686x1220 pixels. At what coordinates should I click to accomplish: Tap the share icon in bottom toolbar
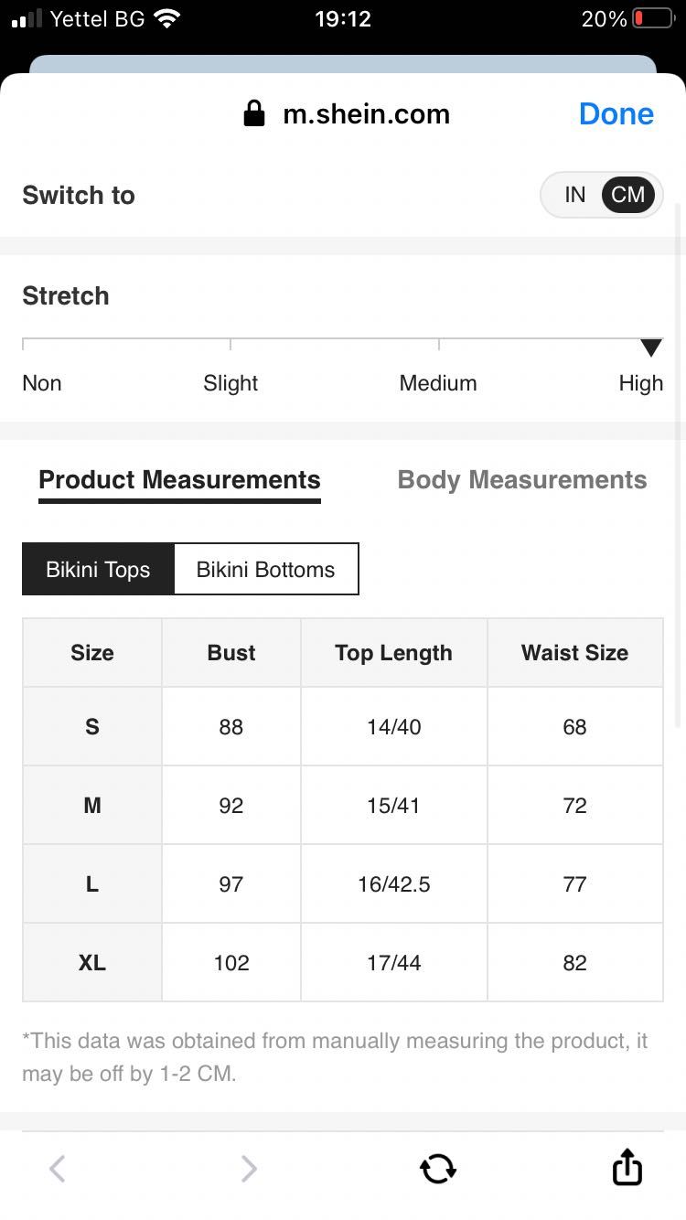coord(627,1167)
